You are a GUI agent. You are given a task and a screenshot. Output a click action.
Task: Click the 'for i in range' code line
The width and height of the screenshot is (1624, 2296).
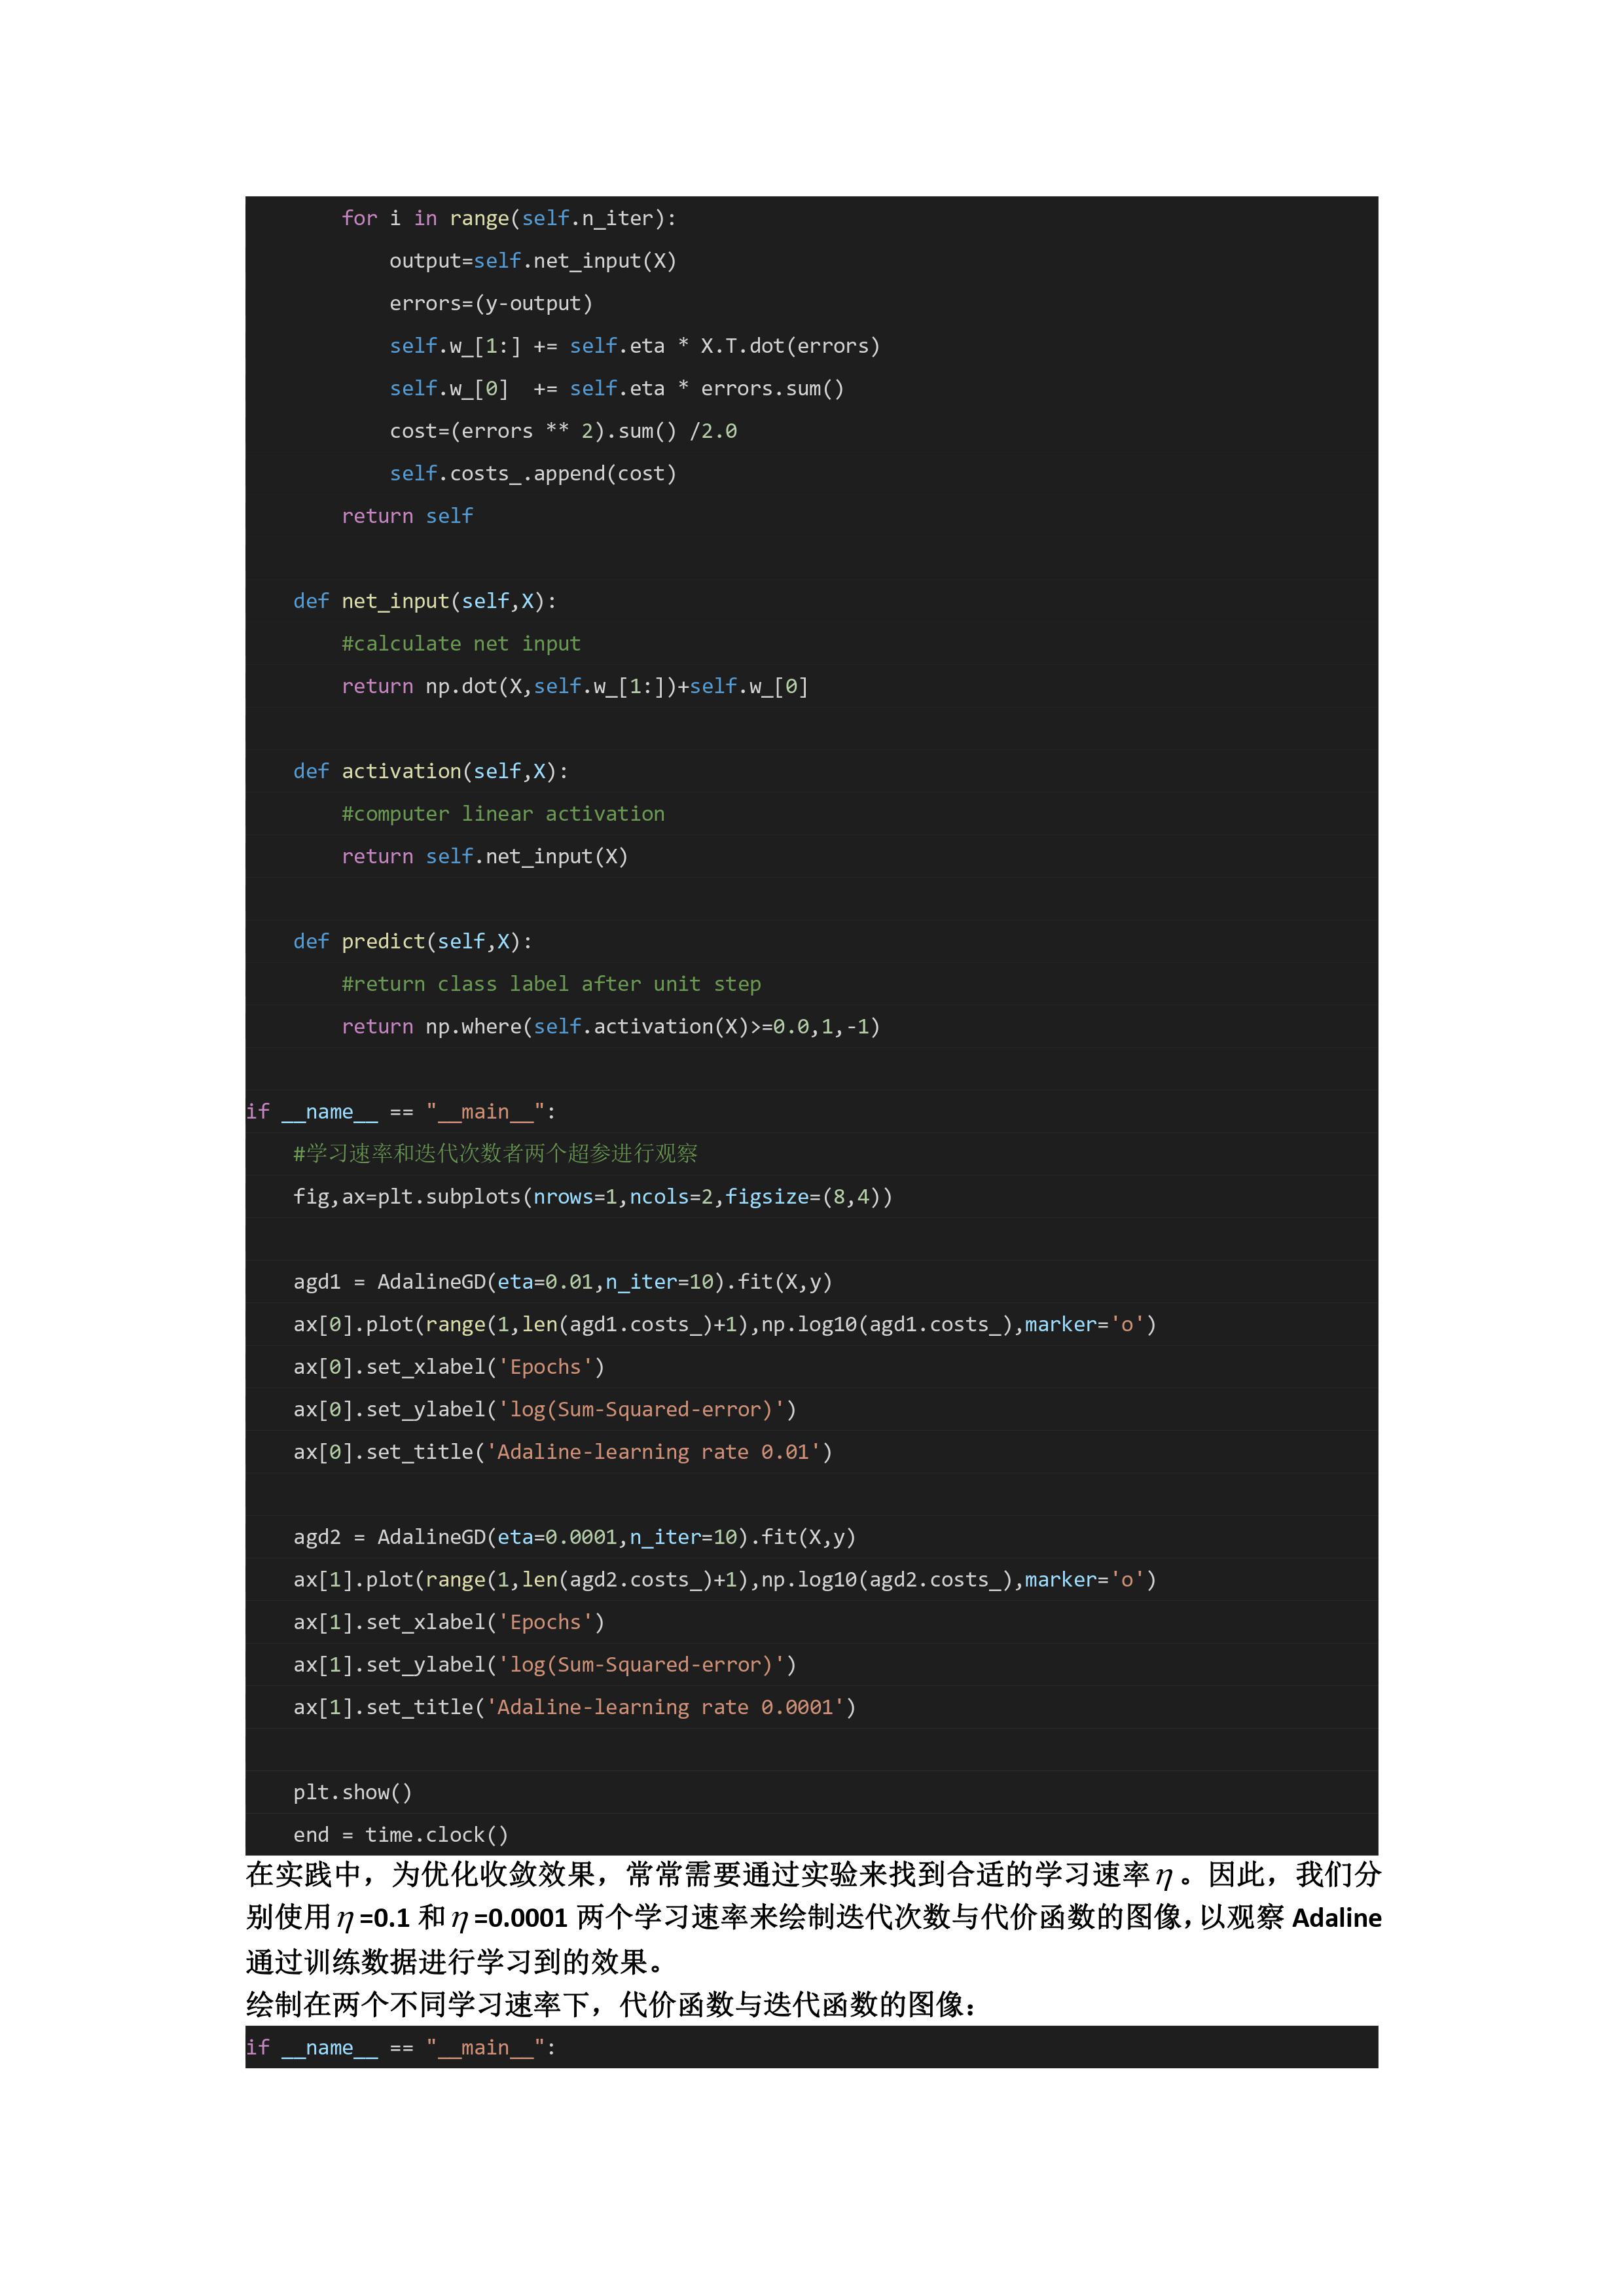pos(508,218)
